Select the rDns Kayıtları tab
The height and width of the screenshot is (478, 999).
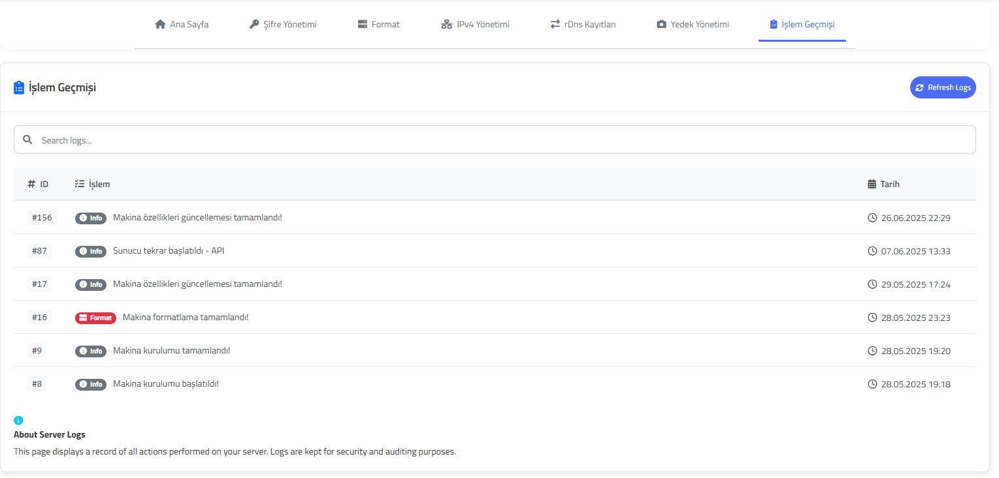point(583,24)
